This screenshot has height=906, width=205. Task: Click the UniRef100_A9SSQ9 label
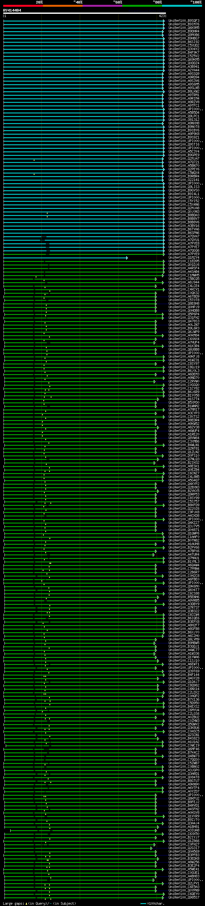(x=184, y=74)
